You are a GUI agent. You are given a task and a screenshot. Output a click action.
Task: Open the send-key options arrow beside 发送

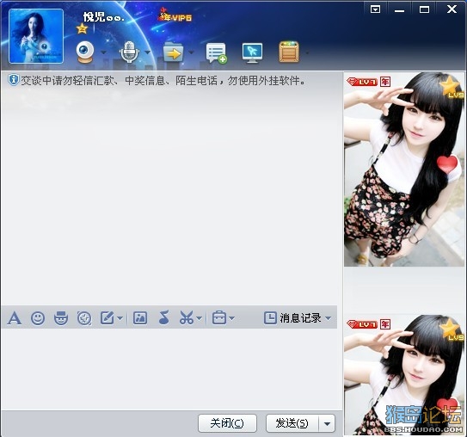tap(327, 423)
